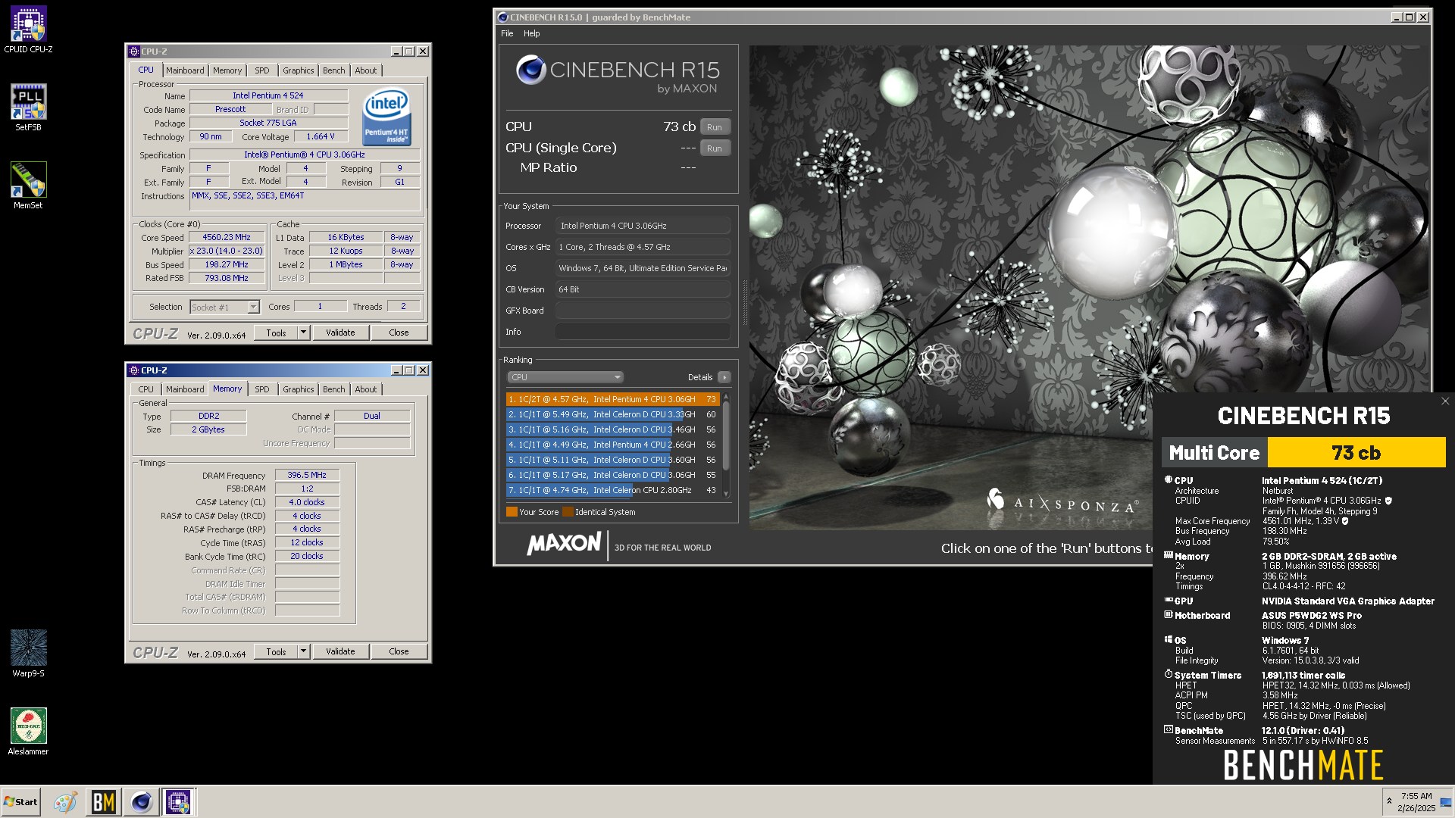Switch to the BenchMate taskbar icon

pos(103,802)
